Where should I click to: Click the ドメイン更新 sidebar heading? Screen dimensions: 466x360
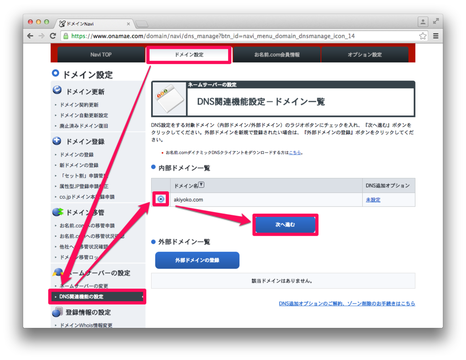(85, 91)
